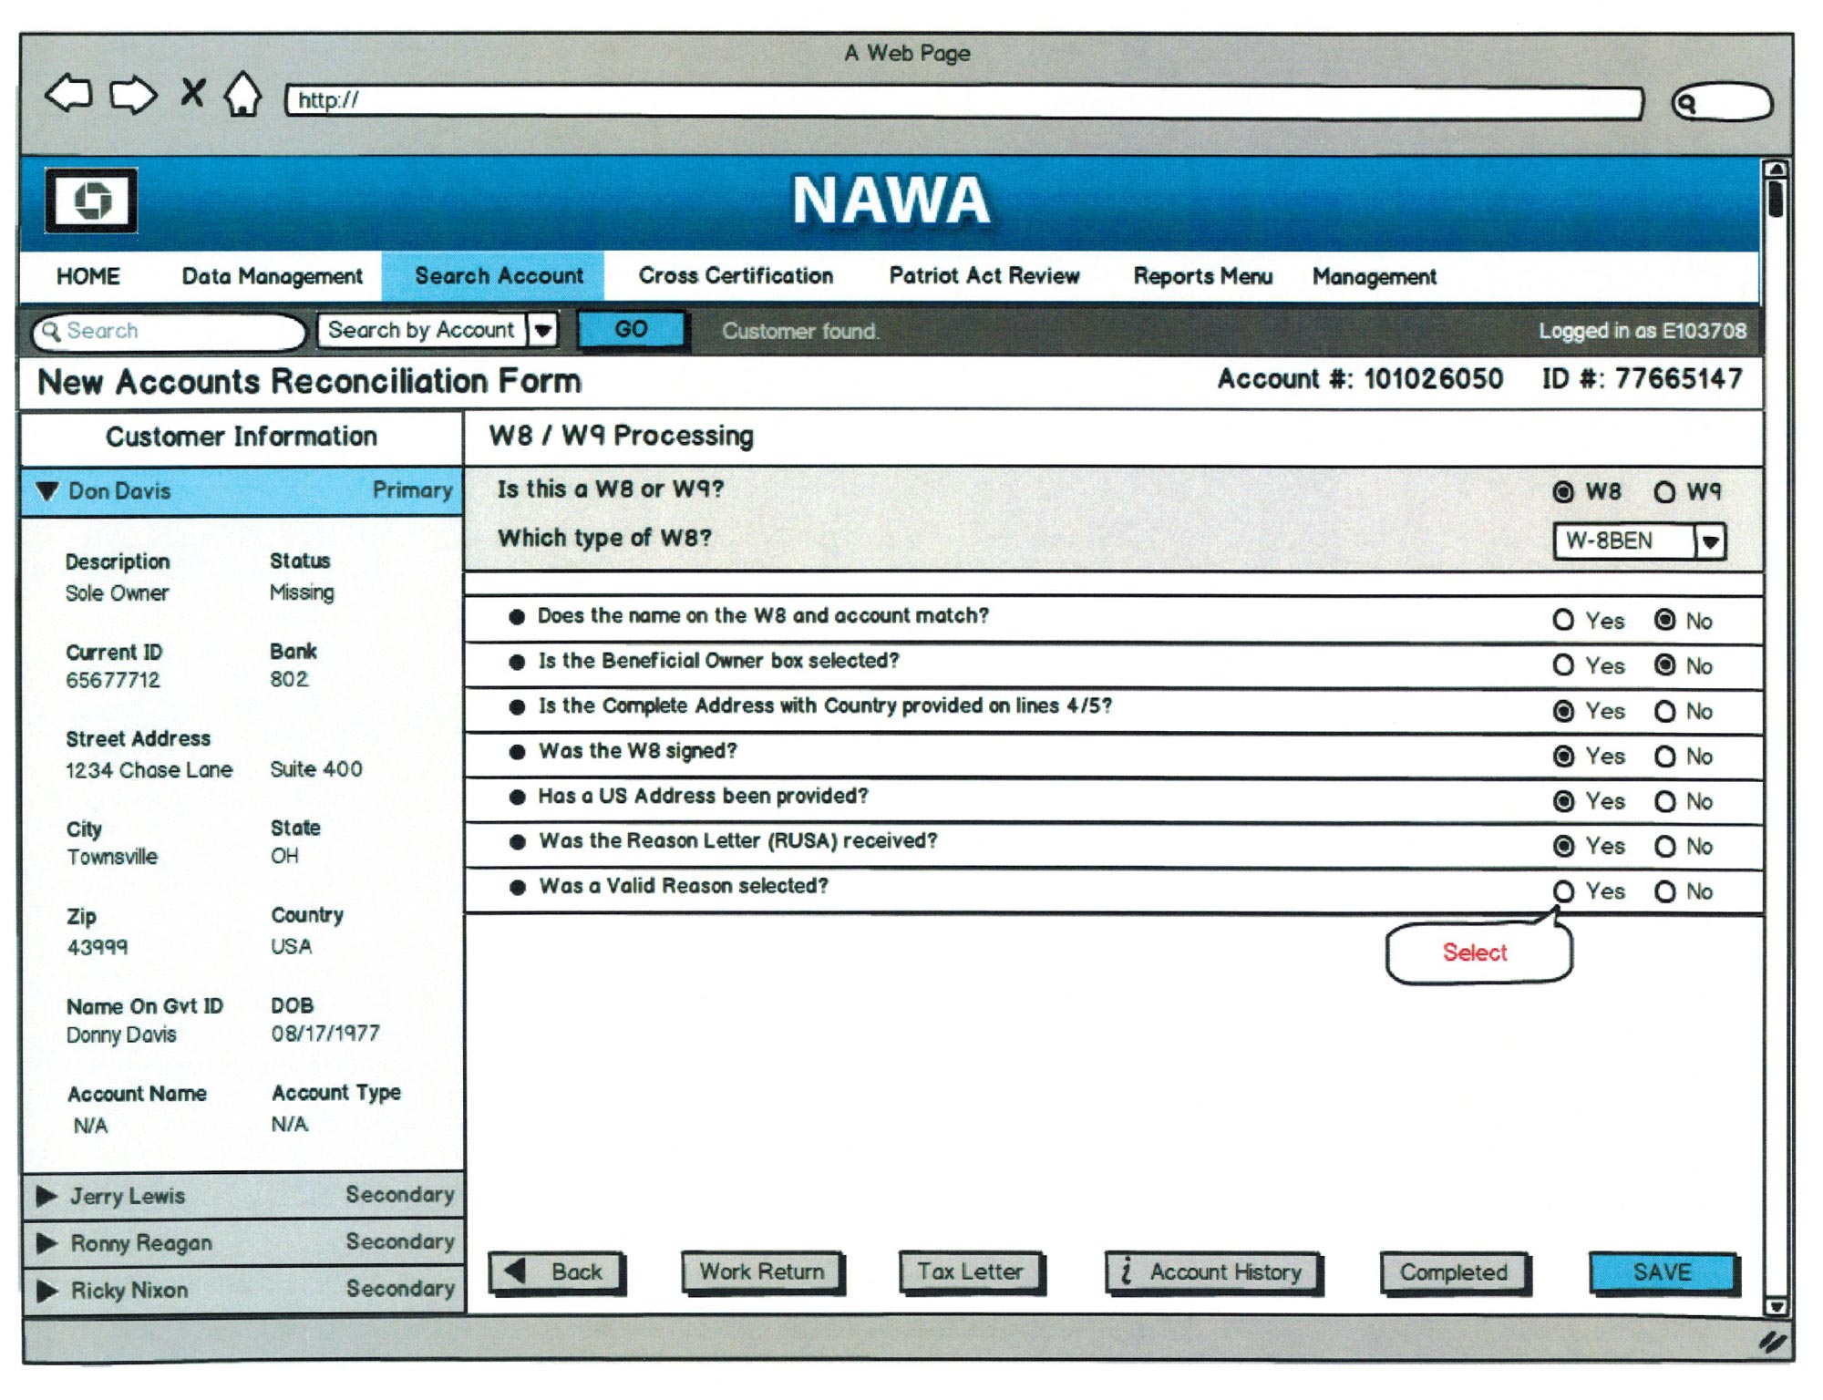Click the vertical scrollbar thumb
The image size is (1823, 1400).
click(1775, 199)
